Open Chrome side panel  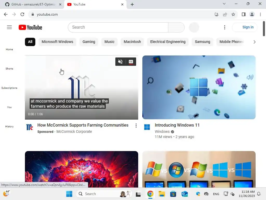pyautogui.click(x=244, y=15)
